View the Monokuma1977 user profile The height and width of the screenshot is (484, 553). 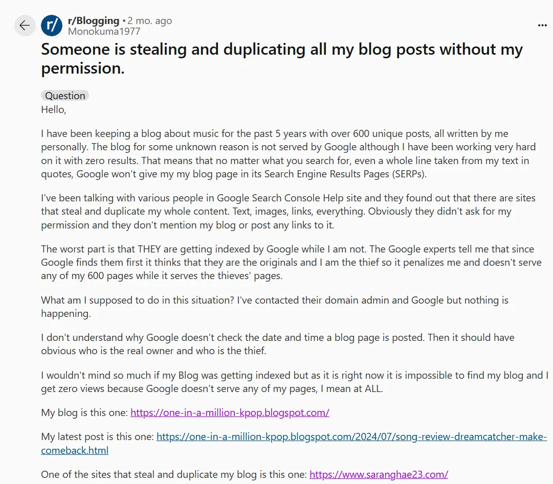click(x=104, y=31)
